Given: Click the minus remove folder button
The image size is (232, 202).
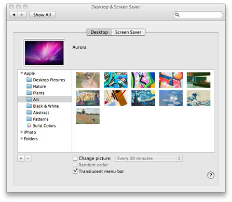Looking at the screenshot, I should pyautogui.click(x=28, y=158).
